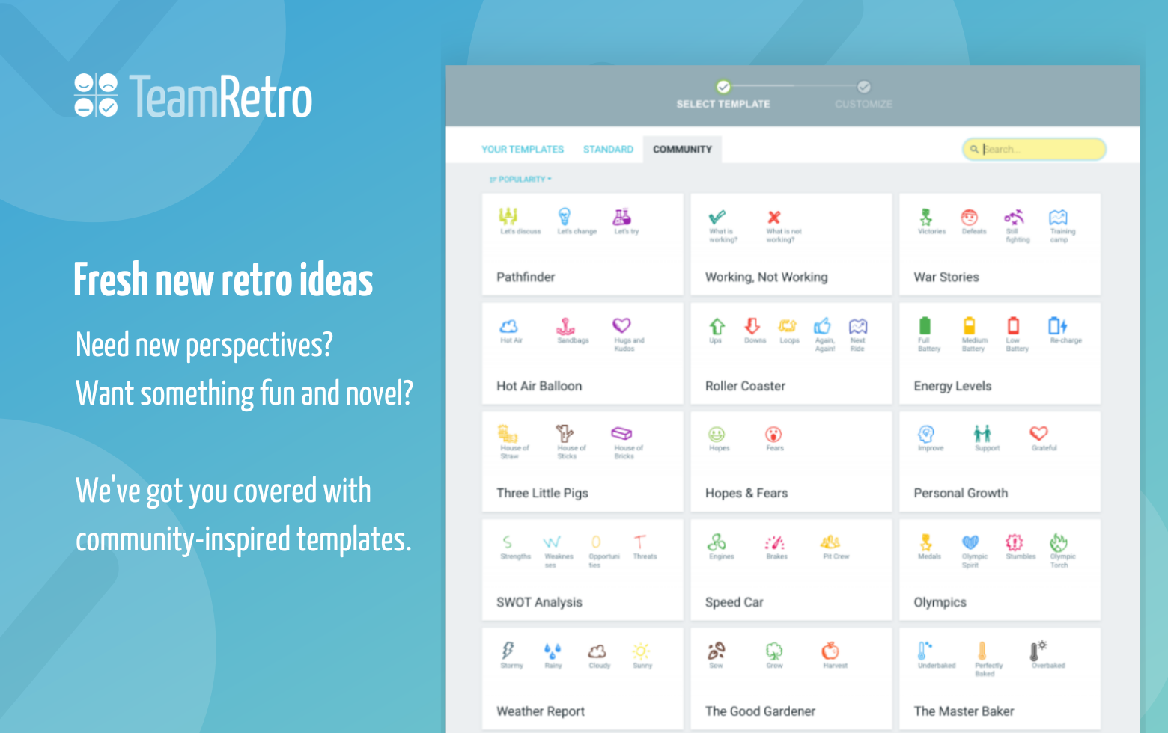
Task: Open the Your Templates tab
Action: [523, 150]
